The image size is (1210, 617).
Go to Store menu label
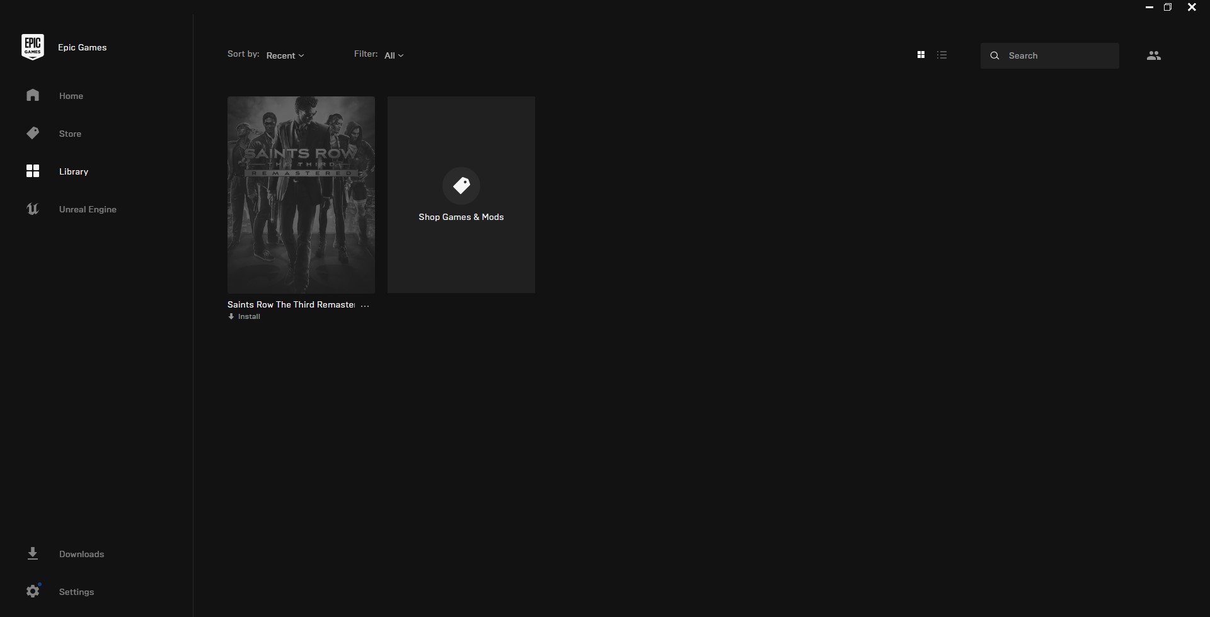tap(70, 134)
